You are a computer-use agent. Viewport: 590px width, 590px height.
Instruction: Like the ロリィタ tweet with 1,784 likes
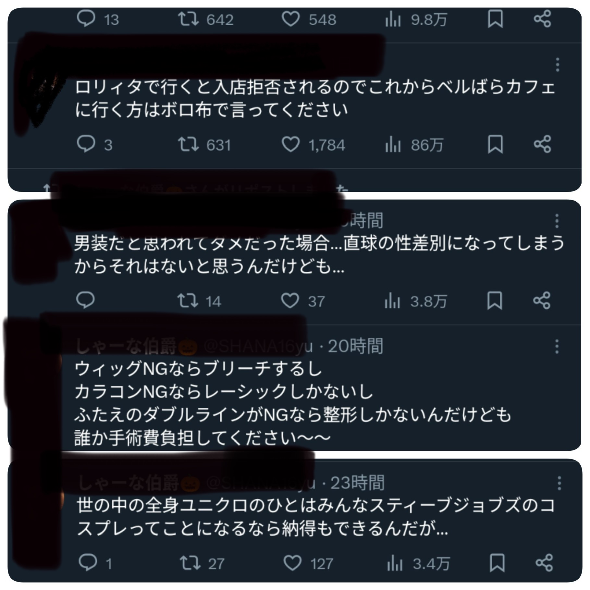[x=313, y=144]
